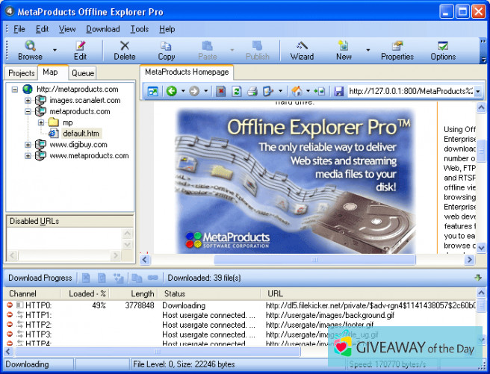Refresh the page in internal browser
The image size is (490, 374).
pyautogui.click(x=236, y=91)
